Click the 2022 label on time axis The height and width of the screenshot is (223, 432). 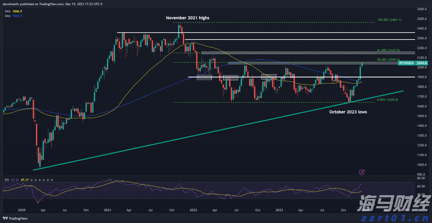click(193, 210)
